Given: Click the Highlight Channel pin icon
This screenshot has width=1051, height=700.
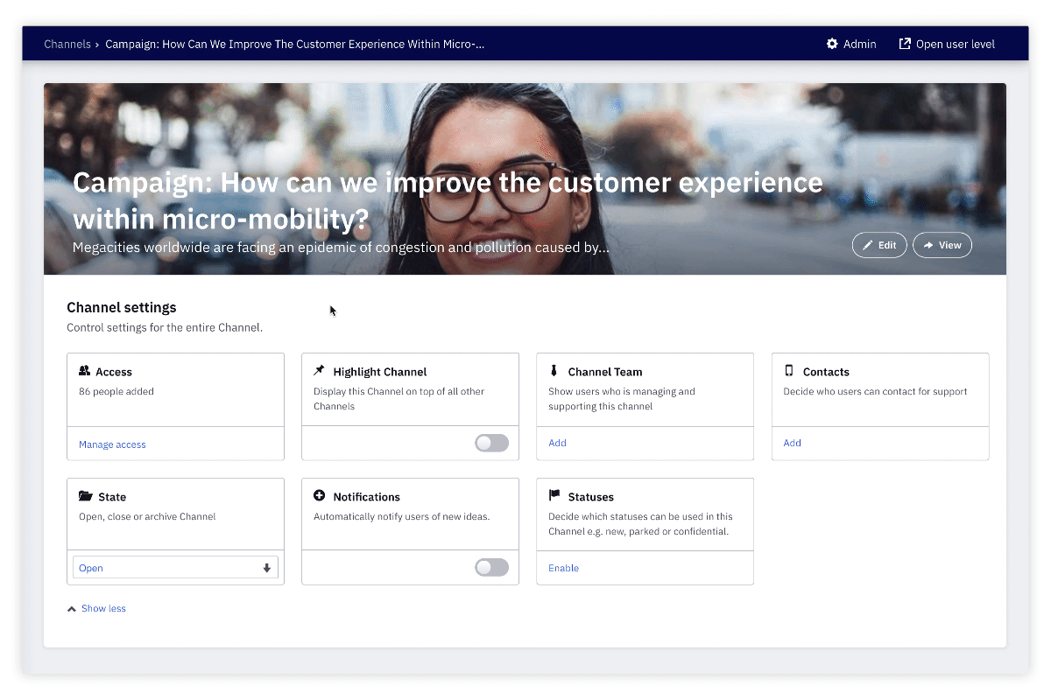Looking at the screenshot, I should click(320, 371).
